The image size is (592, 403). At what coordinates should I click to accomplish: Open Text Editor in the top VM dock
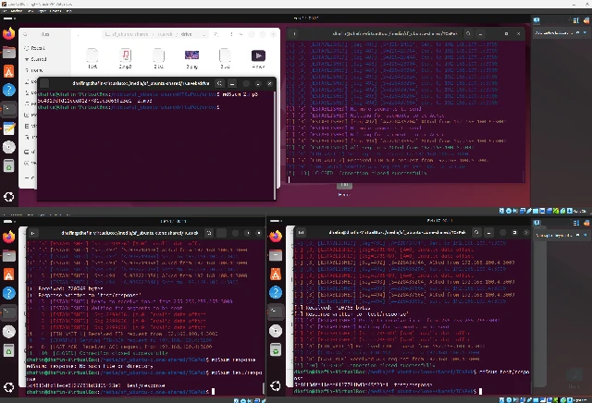point(8,128)
